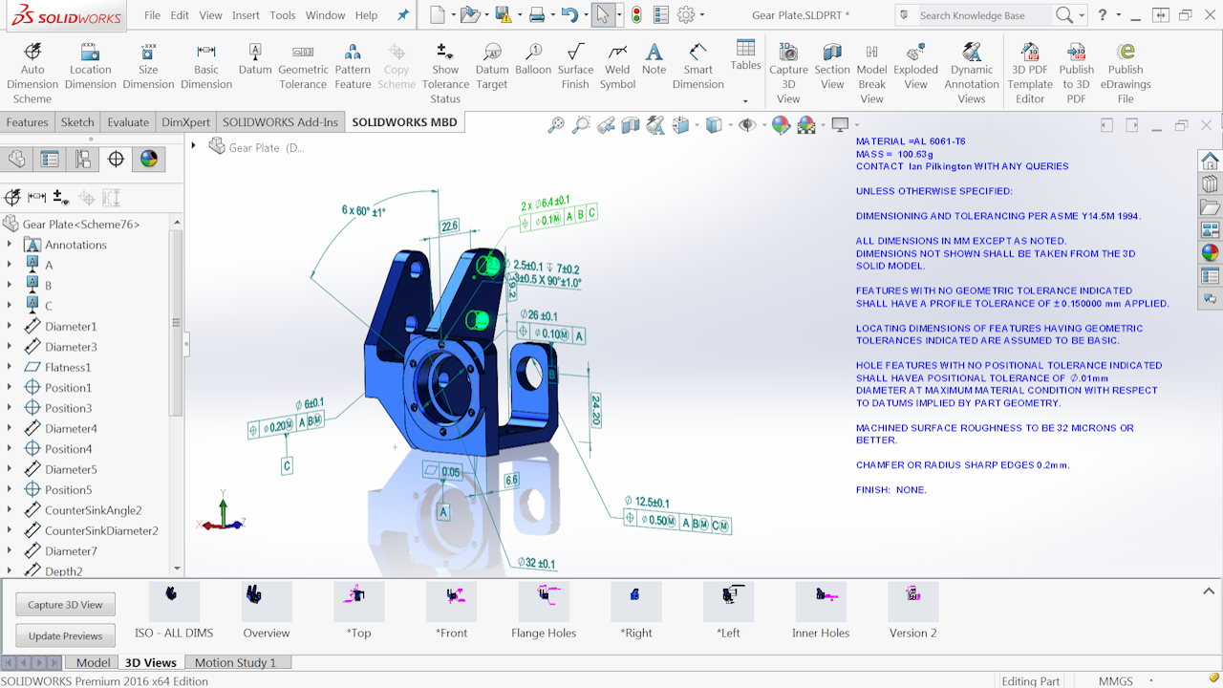The width and height of the screenshot is (1223, 688).
Task: Open the Insert menu
Action: [246, 15]
